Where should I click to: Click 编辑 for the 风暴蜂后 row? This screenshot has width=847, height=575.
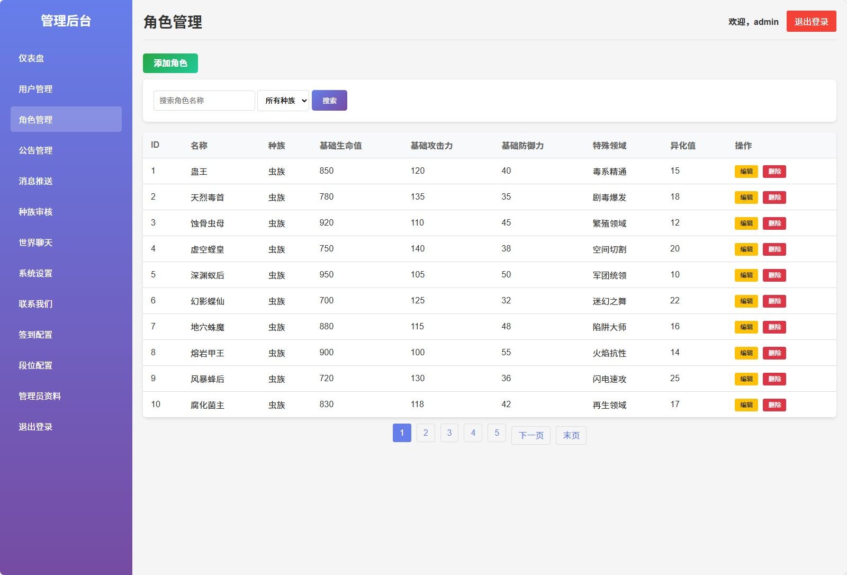(746, 379)
